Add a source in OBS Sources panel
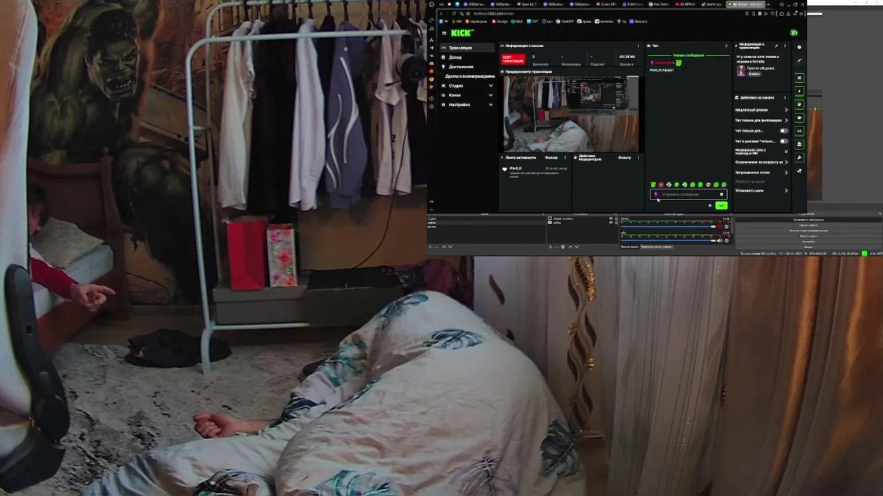883x496 pixels. click(x=550, y=247)
